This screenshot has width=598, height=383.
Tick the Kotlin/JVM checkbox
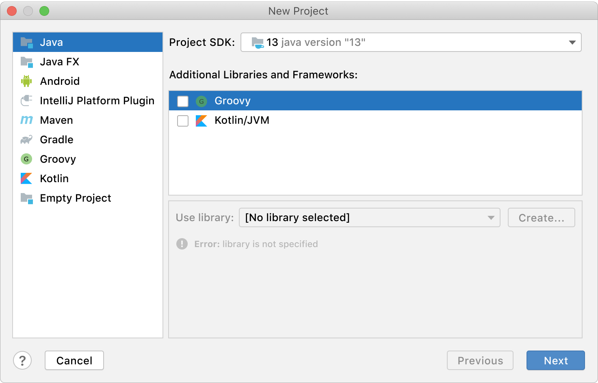point(183,120)
